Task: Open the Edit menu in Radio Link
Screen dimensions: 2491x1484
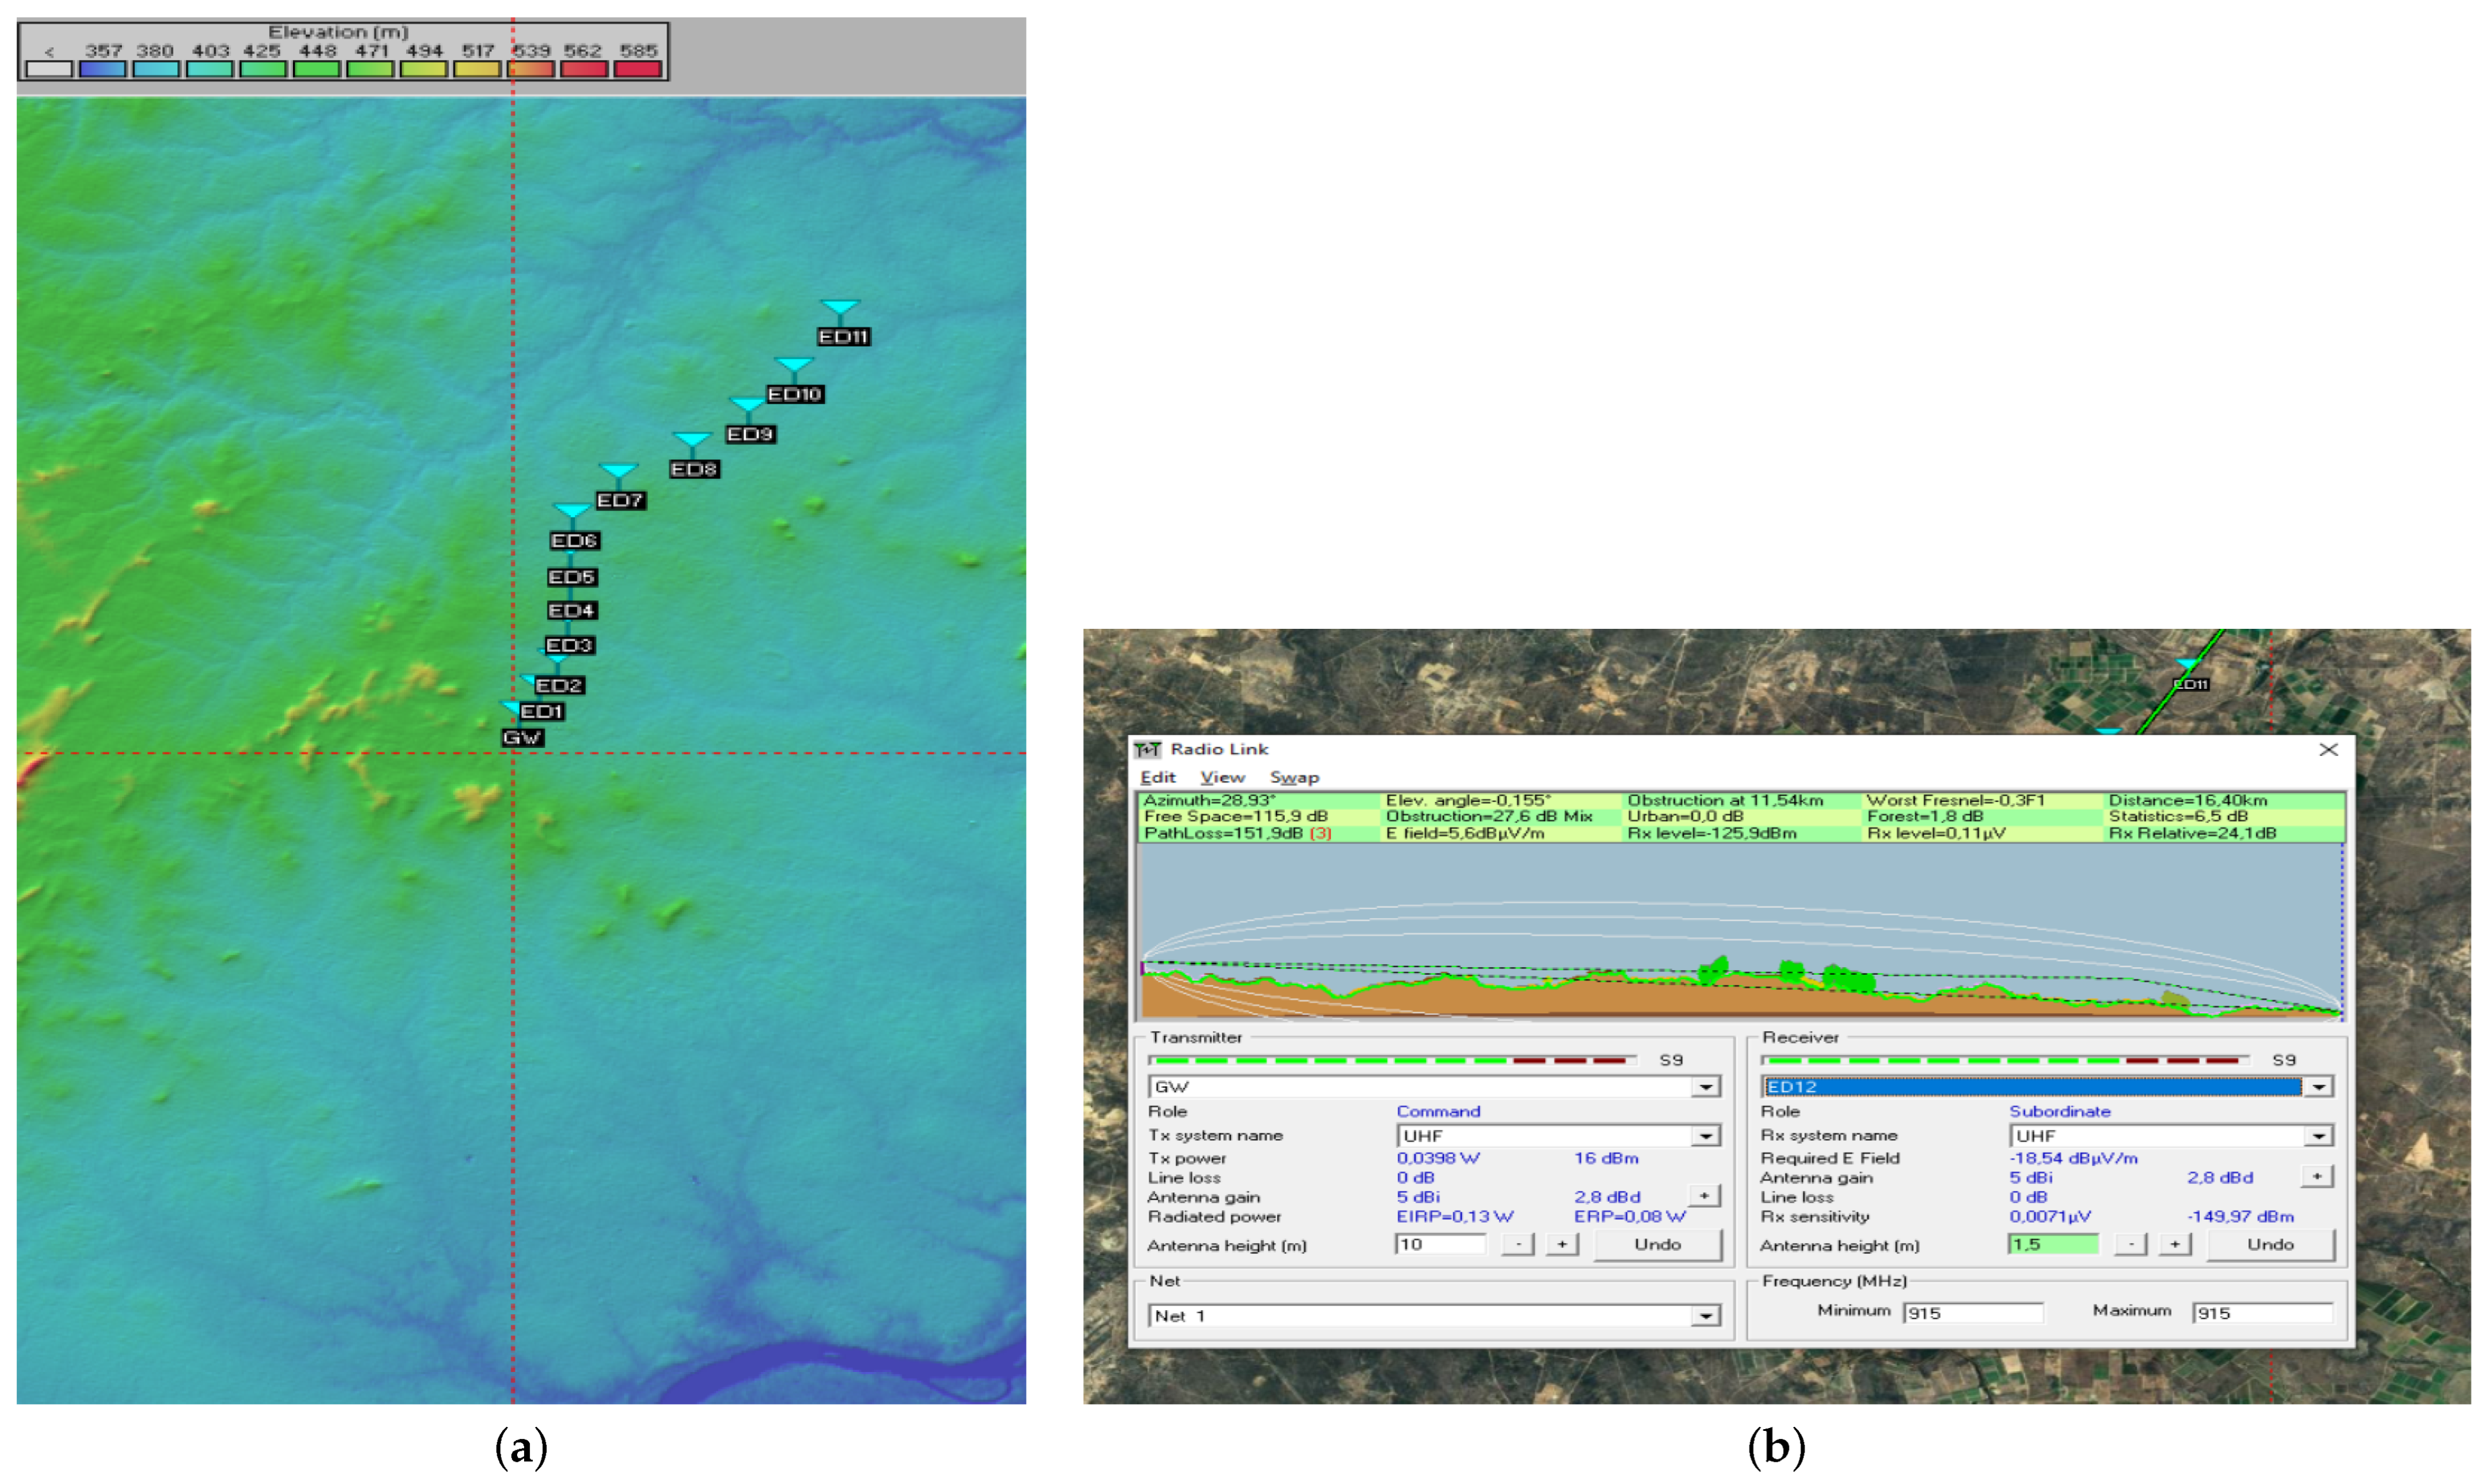Action: tap(1157, 777)
